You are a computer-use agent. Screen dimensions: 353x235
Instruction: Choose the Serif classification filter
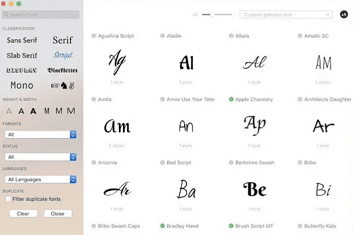coord(62,41)
